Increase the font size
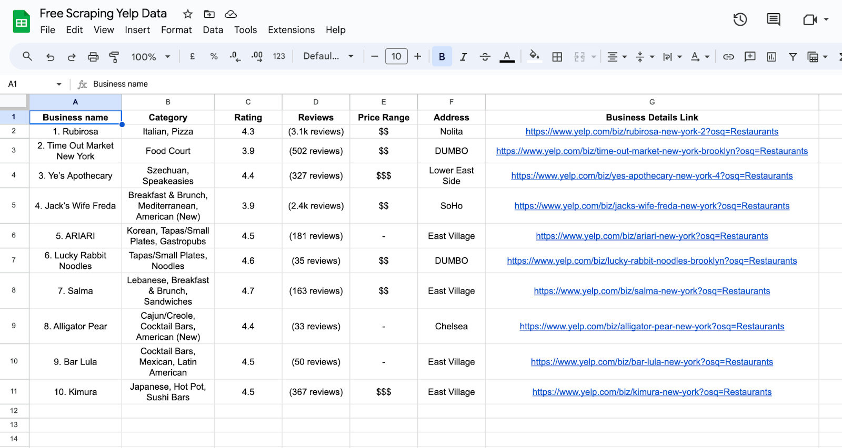This screenshot has width=842, height=448. point(417,56)
